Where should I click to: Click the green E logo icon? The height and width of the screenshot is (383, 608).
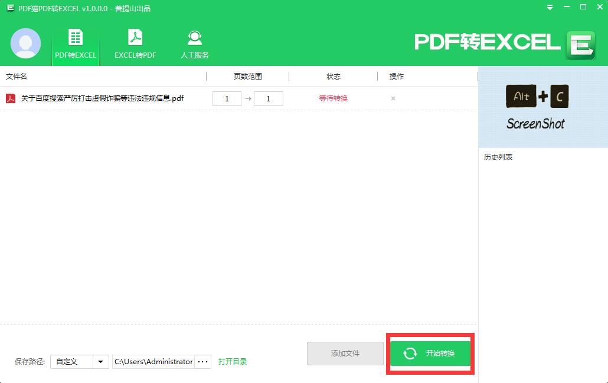coord(580,45)
